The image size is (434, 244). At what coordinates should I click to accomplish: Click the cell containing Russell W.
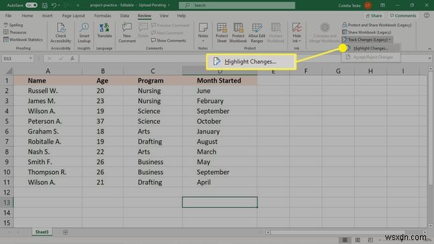coord(48,91)
